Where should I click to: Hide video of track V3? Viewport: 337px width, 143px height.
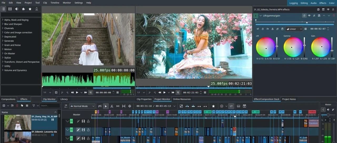click(83, 130)
